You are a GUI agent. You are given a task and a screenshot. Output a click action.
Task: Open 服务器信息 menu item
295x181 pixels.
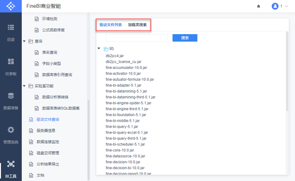(x=46, y=131)
